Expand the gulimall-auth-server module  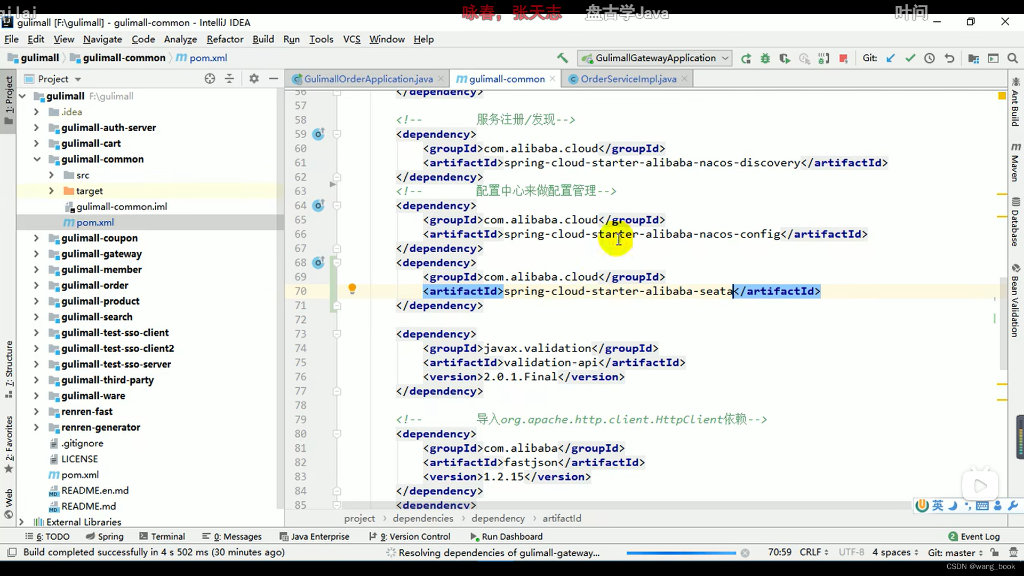[36, 128]
